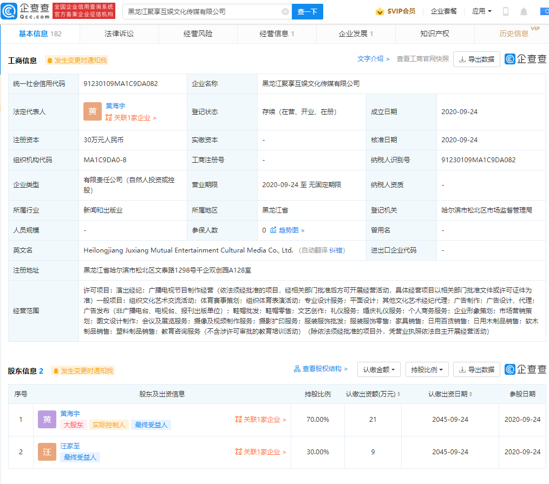The image size is (549, 484).
Task: Click the 黄 avatar beside the legal representative
Action: coord(93,111)
